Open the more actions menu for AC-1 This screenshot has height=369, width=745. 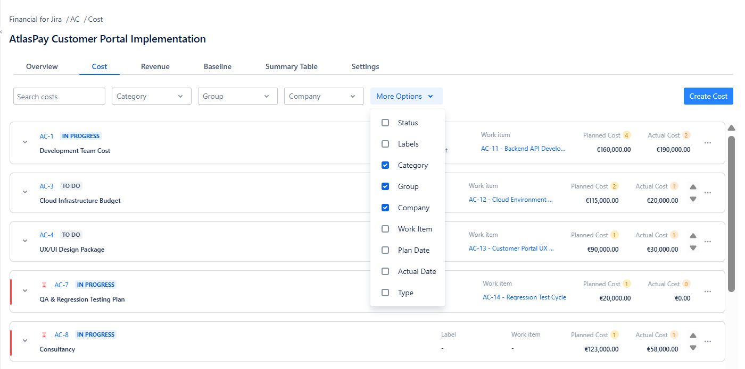[708, 143]
